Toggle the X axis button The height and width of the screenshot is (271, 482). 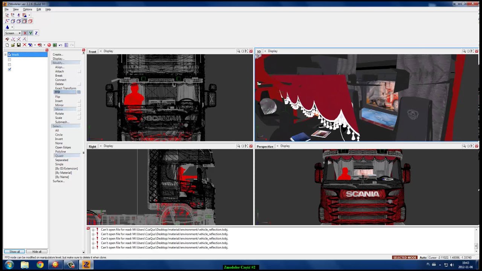[25, 33]
